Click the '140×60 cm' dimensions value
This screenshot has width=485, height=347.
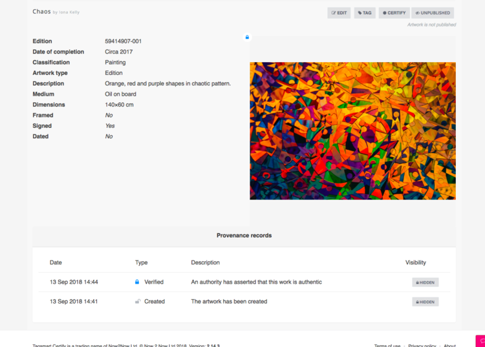pos(119,105)
